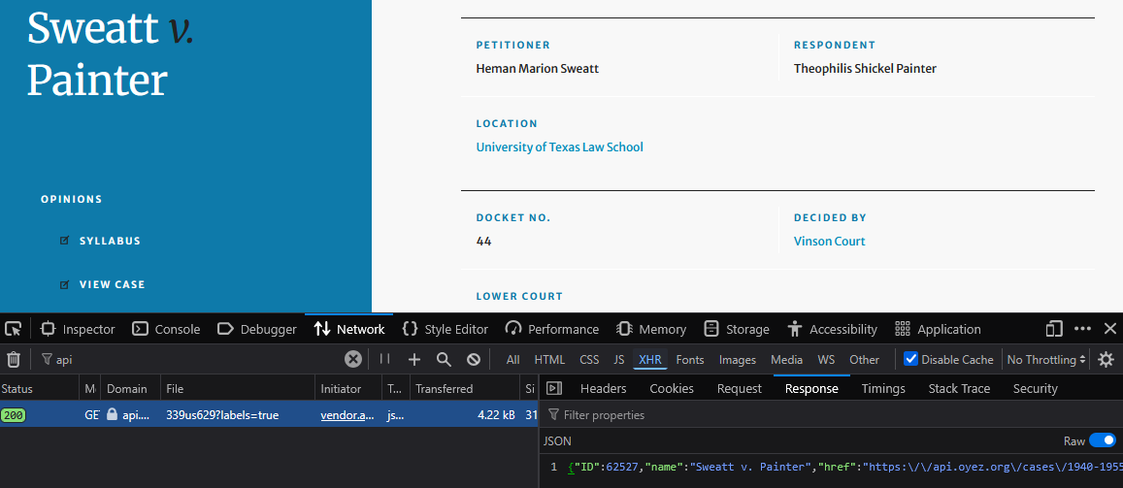Open the Memory tab

pyautogui.click(x=651, y=329)
